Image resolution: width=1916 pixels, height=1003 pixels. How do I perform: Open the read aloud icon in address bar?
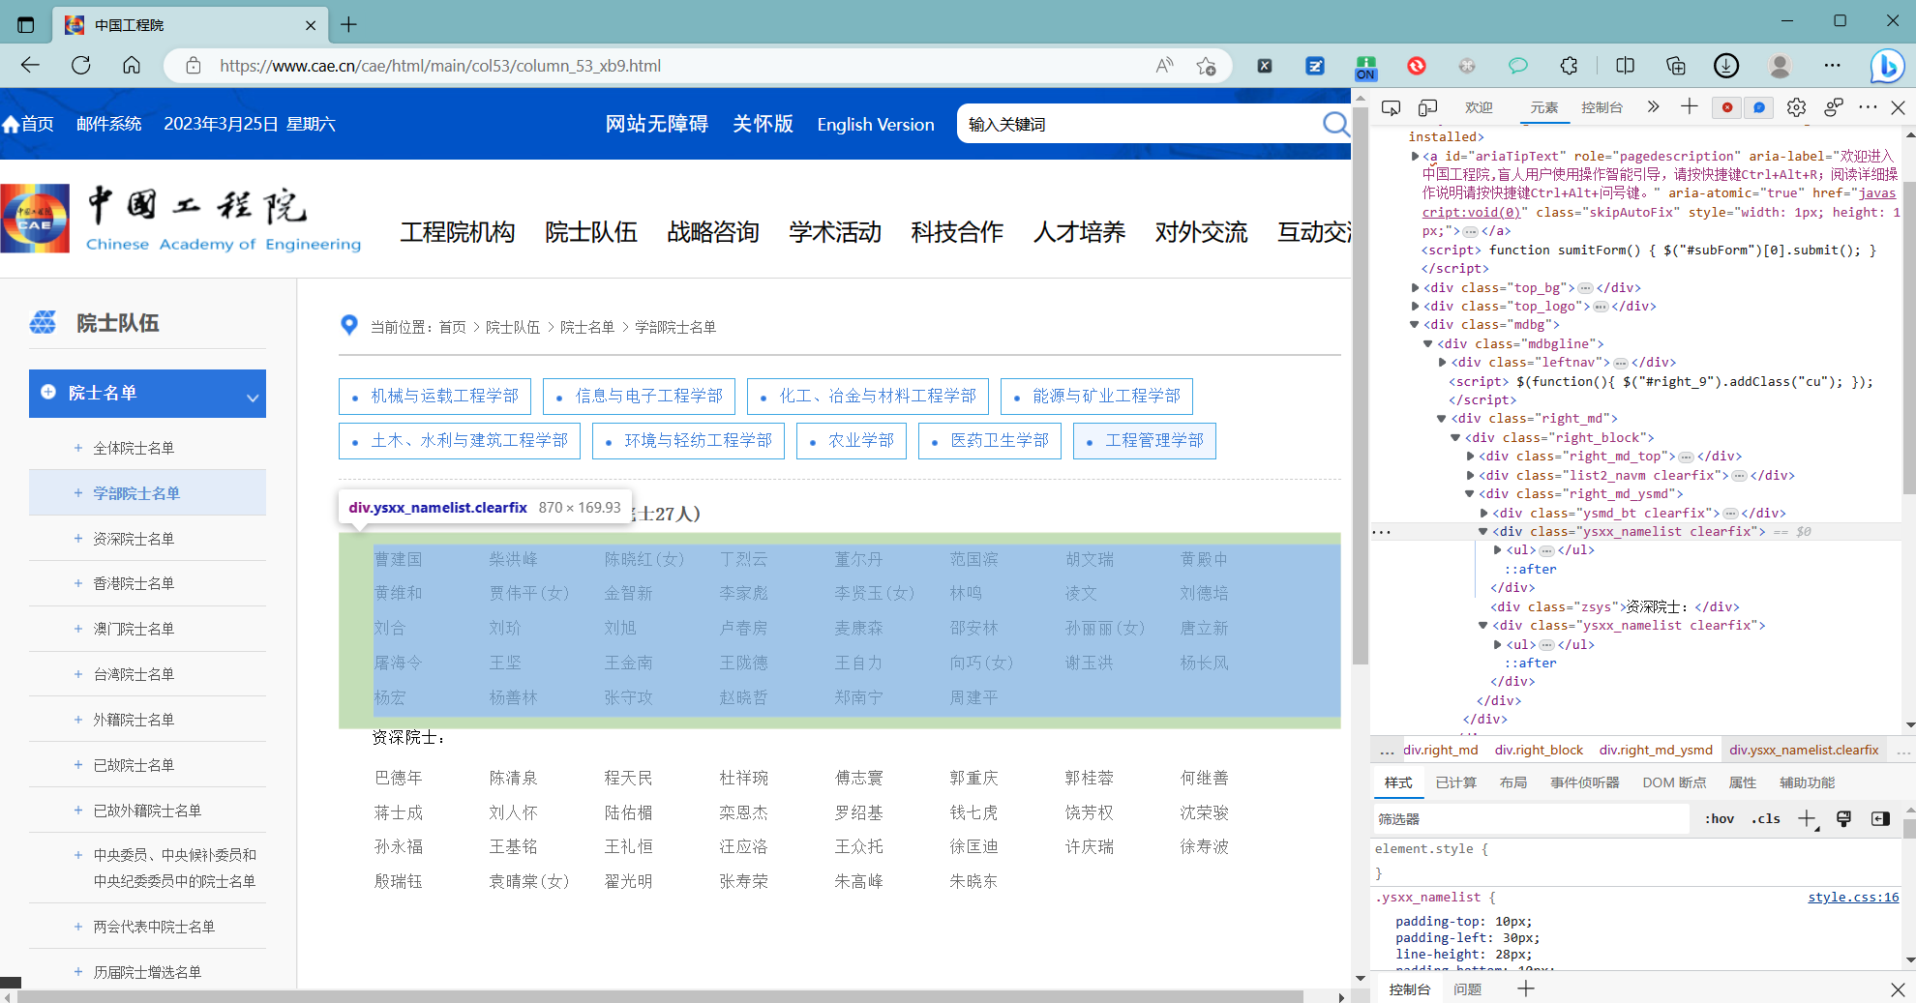click(1164, 65)
